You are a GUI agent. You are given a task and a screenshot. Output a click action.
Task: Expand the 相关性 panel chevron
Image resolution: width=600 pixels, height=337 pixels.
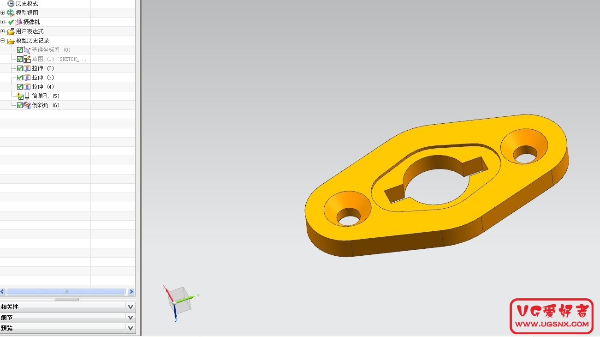131,307
